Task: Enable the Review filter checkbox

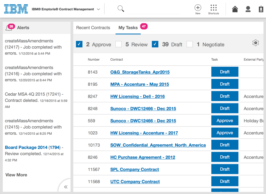Action: pyautogui.click(x=118, y=44)
